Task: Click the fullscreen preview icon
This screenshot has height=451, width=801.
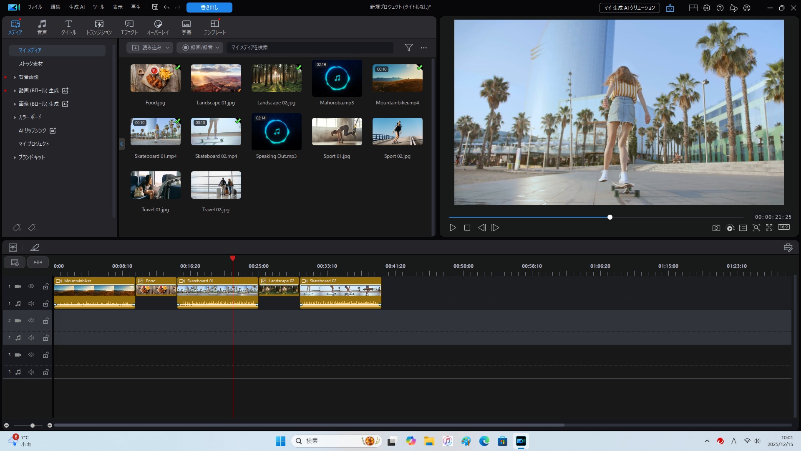Action: 769,228
